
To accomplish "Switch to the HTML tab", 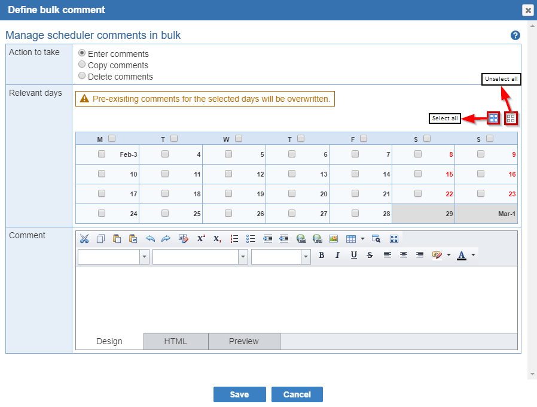I will [176, 341].
